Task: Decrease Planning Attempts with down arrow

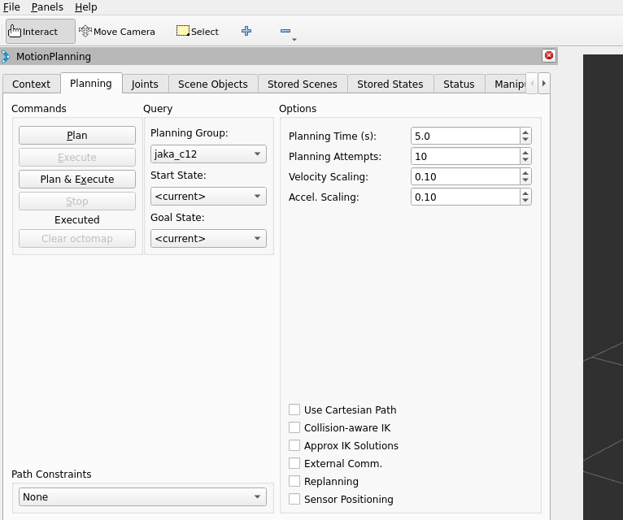Action: pos(525,160)
